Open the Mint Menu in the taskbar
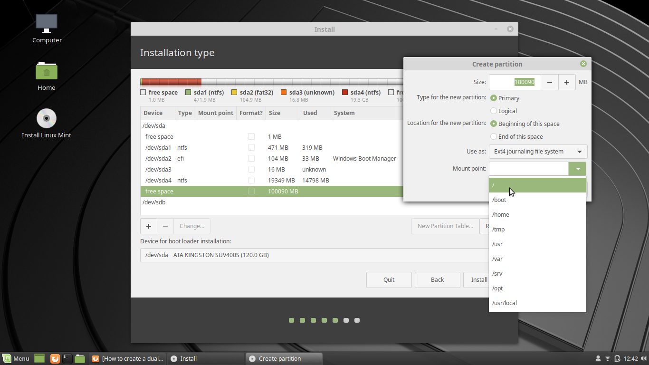 click(16, 358)
